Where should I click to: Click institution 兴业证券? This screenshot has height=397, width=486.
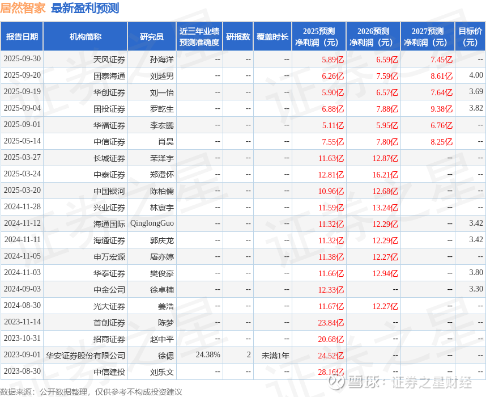(109, 208)
